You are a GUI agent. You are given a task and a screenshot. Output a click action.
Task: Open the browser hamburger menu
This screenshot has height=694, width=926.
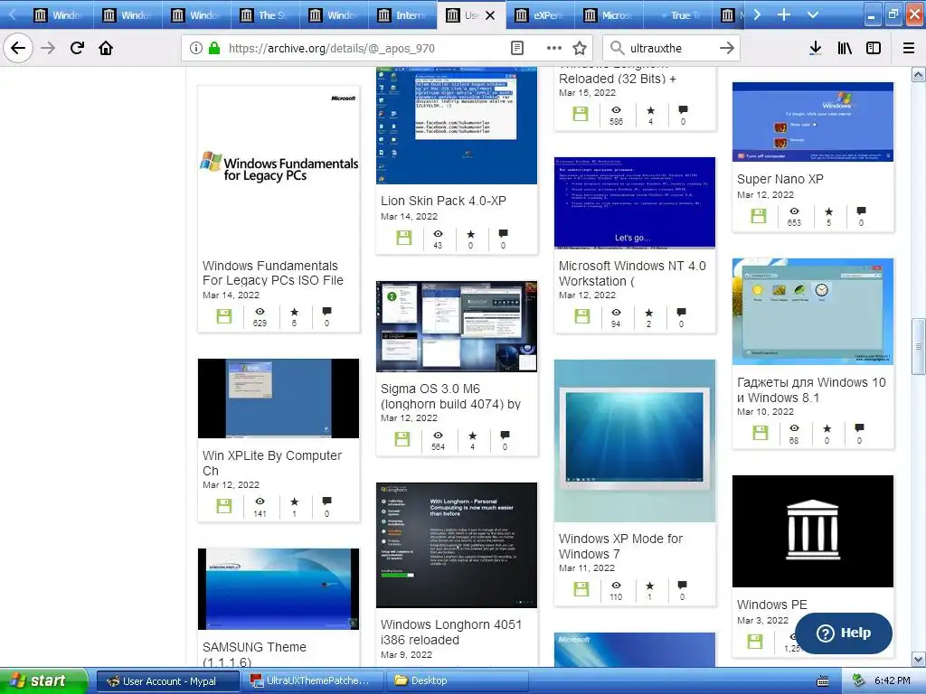click(909, 48)
